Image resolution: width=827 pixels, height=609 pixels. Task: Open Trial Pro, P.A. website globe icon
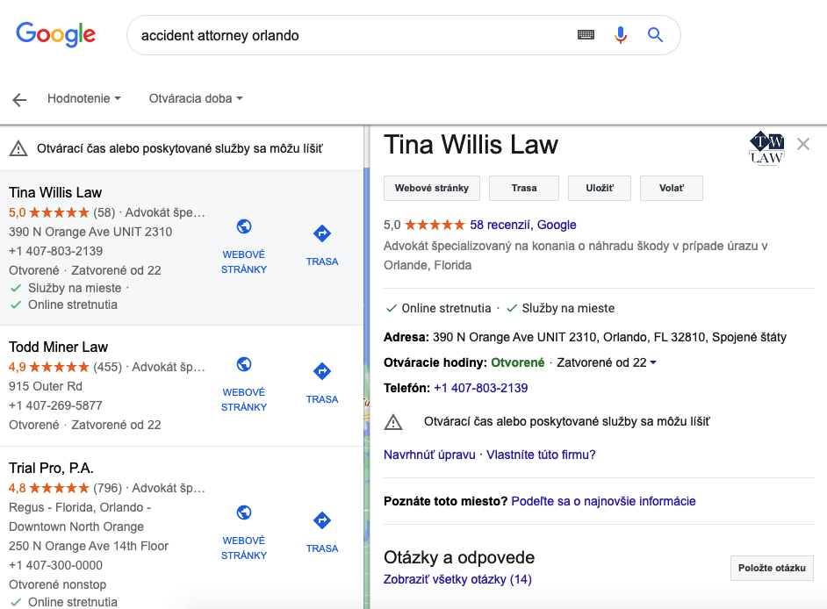pyautogui.click(x=244, y=512)
